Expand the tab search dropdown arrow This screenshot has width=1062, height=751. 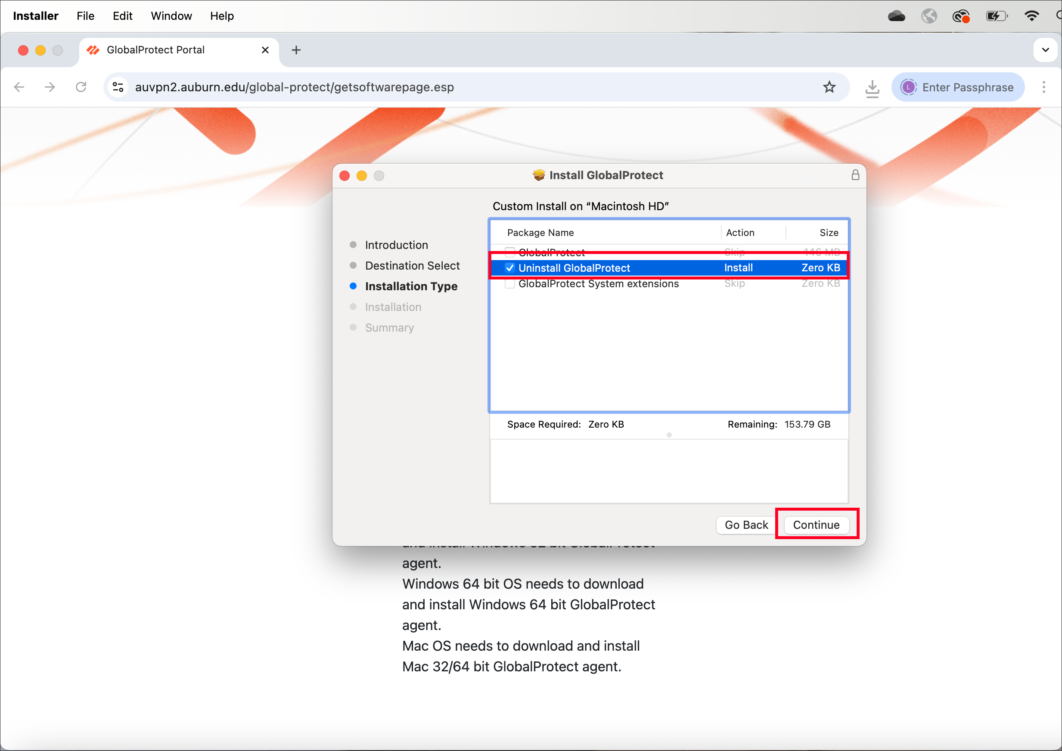1045,50
